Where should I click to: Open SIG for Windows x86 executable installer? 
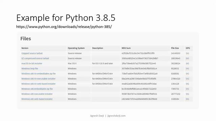pyautogui.click(x=187, y=94)
